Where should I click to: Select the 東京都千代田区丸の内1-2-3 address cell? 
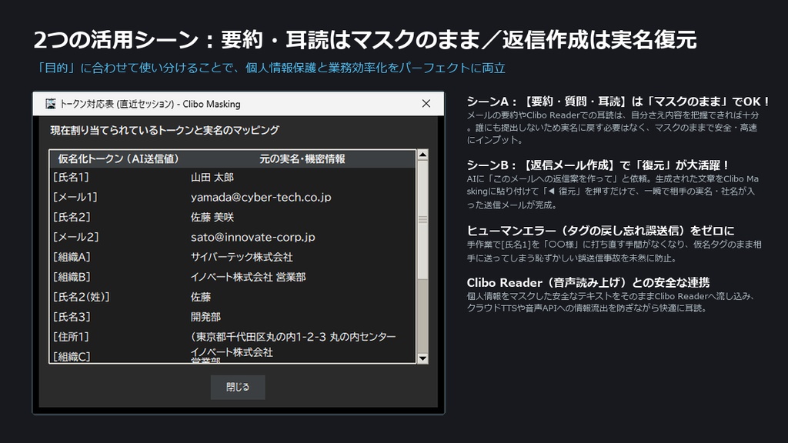click(x=293, y=337)
